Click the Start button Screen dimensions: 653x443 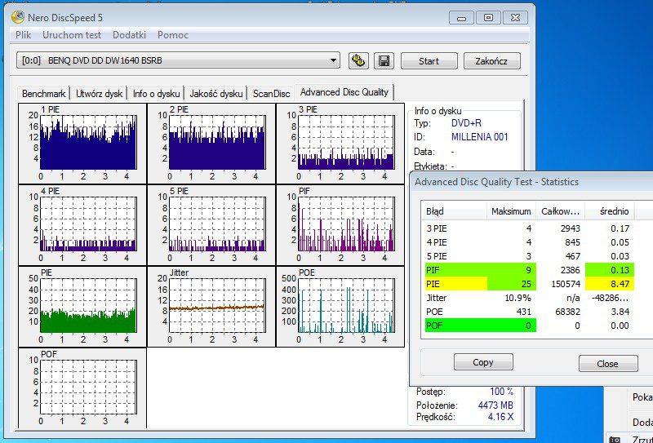click(429, 61)
